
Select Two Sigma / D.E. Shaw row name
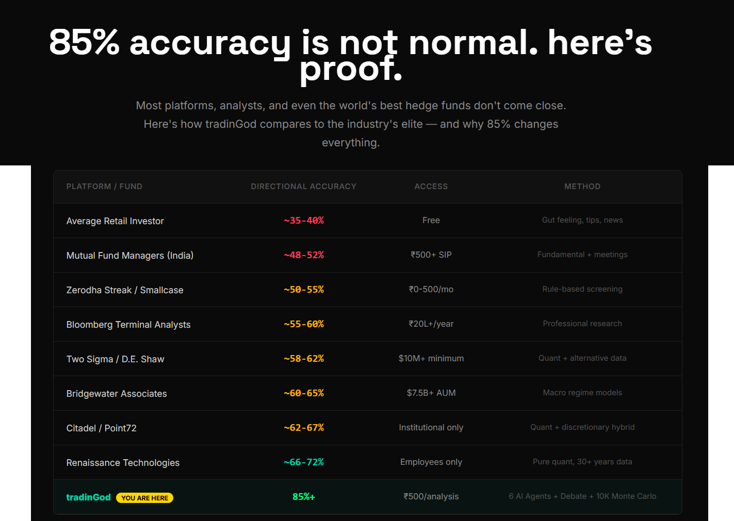point(116,359)
